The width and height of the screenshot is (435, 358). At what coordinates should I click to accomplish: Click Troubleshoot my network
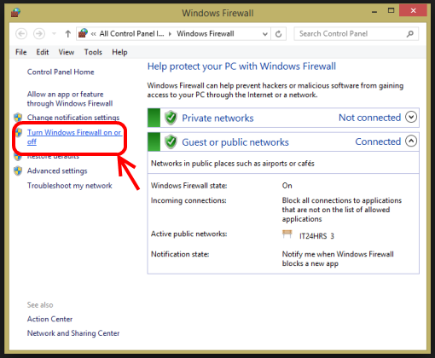click(x=70, y=186)
